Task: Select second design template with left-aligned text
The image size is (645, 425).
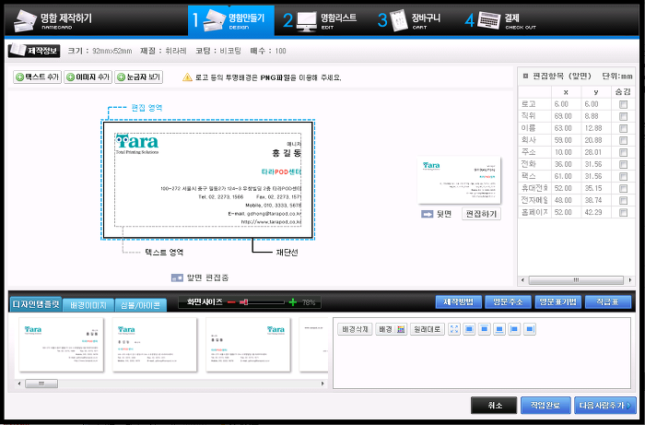Action: pos(154,345)
